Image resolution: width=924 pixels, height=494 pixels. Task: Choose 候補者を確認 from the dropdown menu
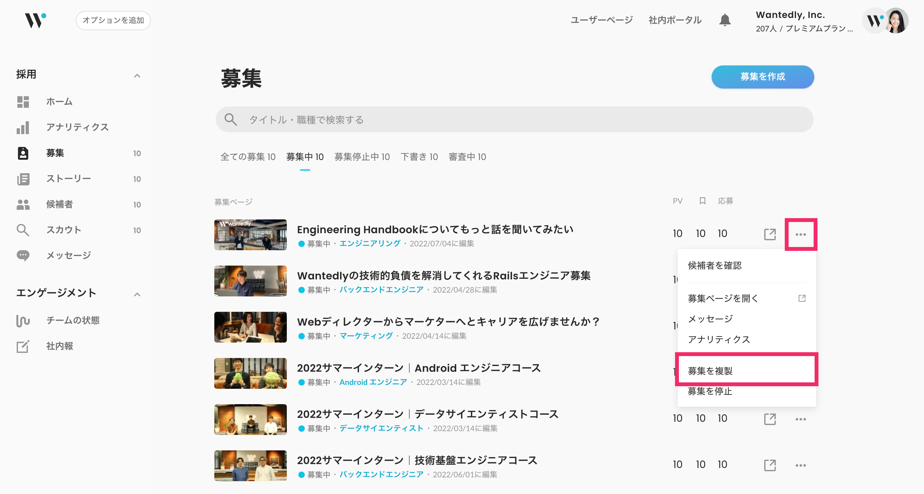(x=714, y=266)
